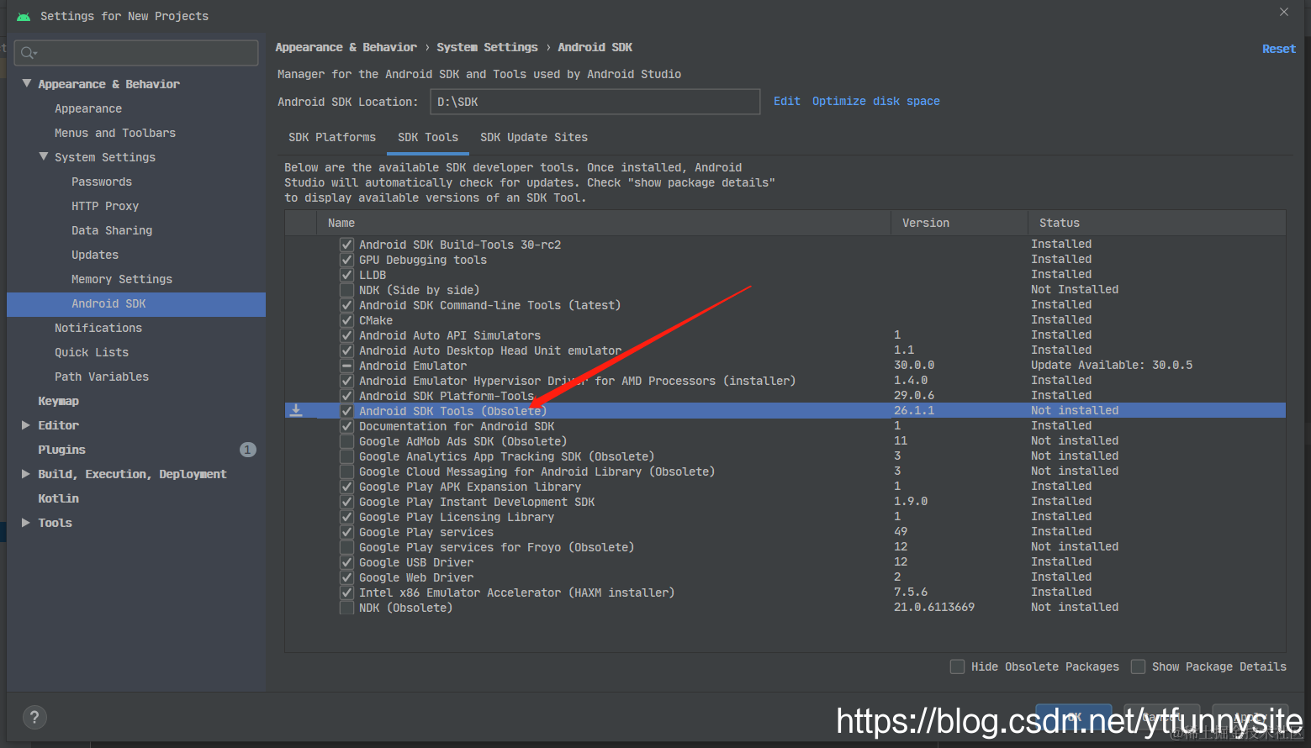Check the NDK (Obsolete) checkbox
The width and height of the screenshot is (1311, 748).
click(346, 608)
